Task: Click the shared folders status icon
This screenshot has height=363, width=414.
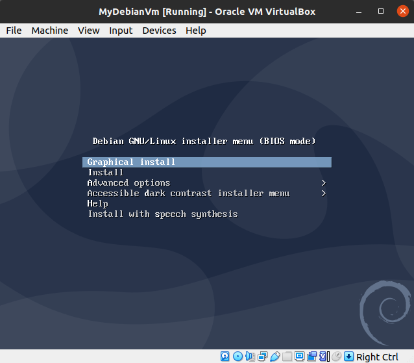Action: point(287,357)
